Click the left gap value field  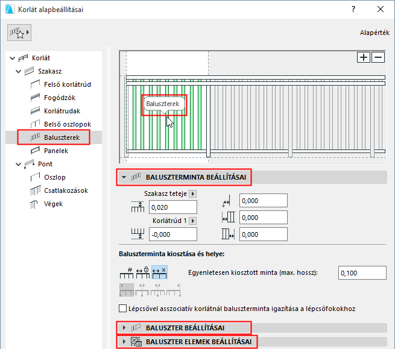point(264,218)
